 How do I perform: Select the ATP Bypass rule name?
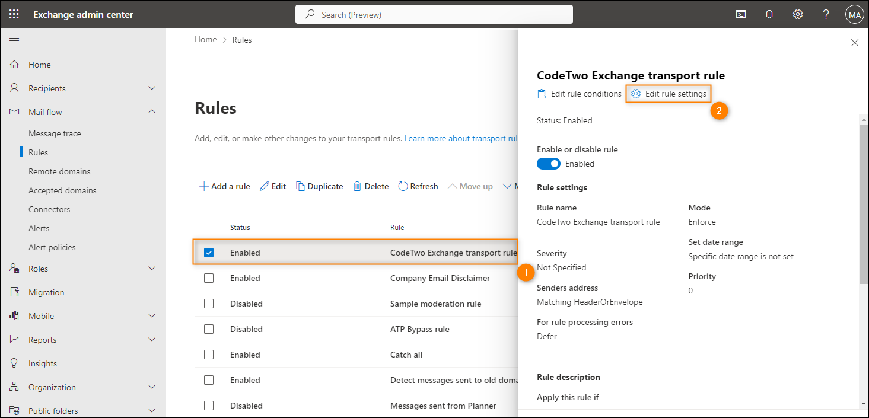point(420,329)
